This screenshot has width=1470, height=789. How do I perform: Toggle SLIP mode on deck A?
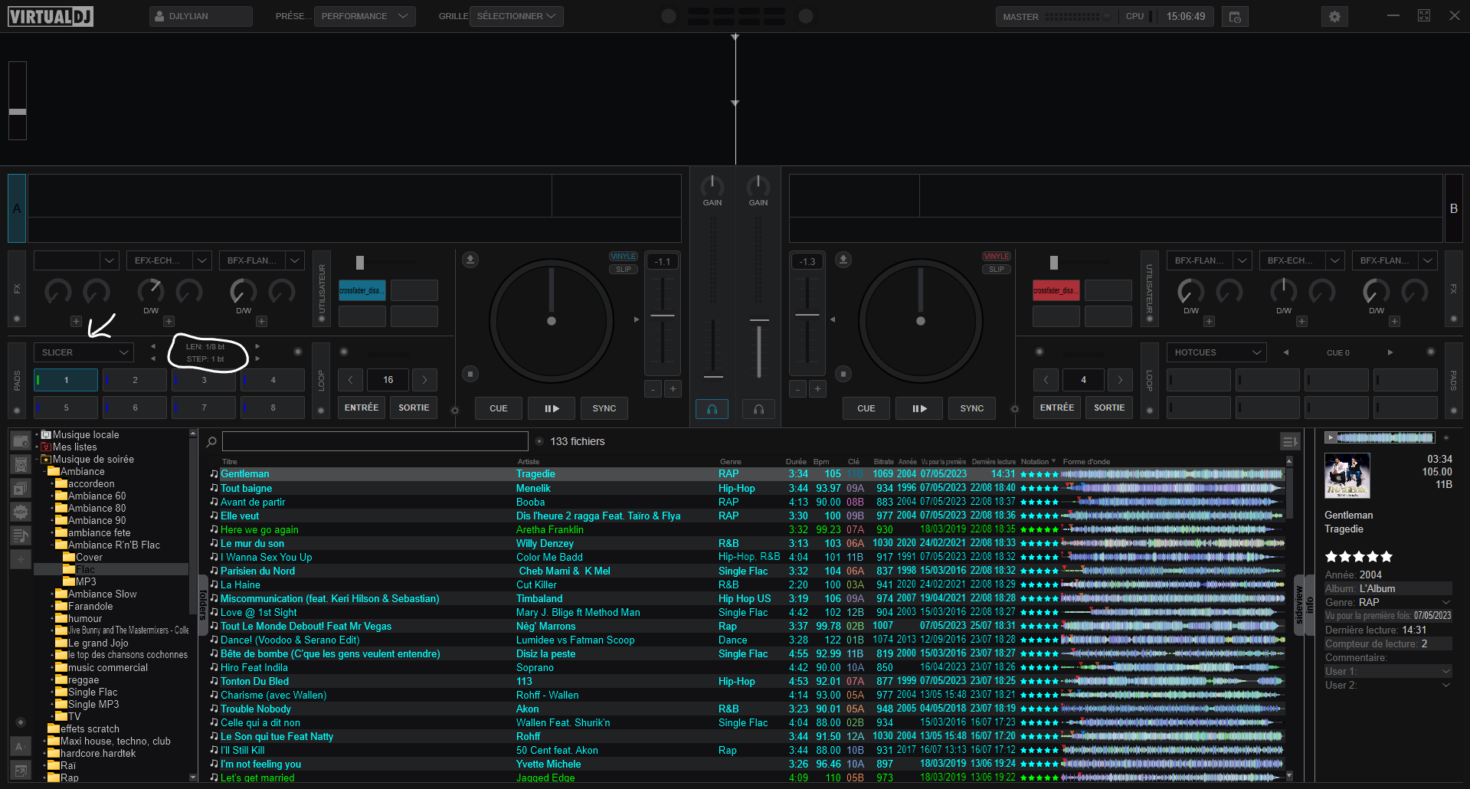tap(624, 270)
